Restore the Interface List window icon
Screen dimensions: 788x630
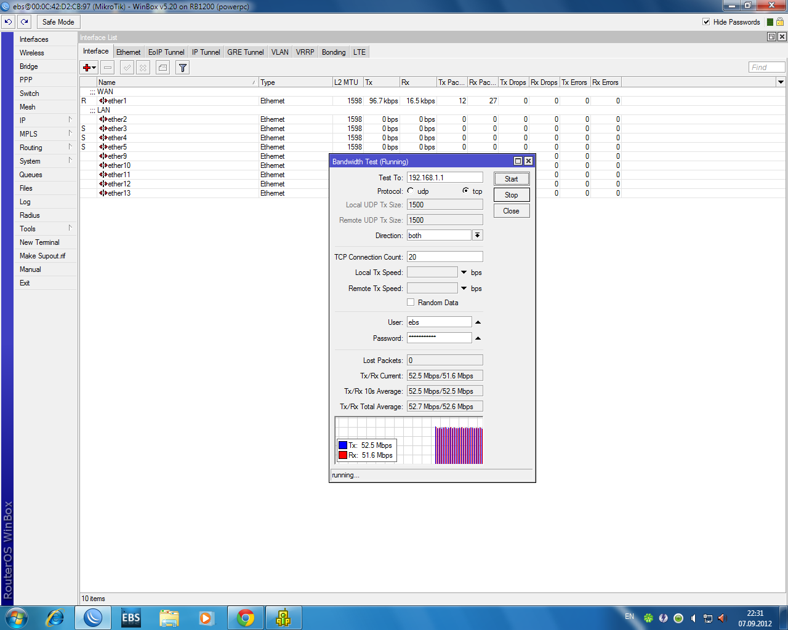[771, 37]
